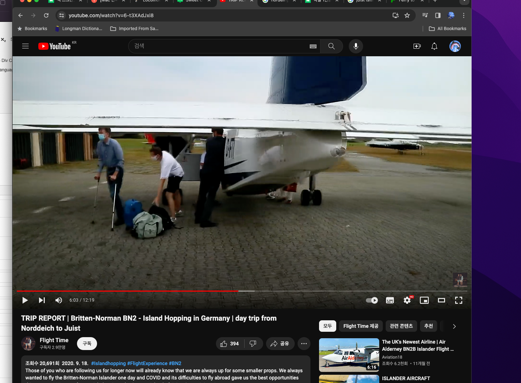This screenshot has height=383, width=521.
Task: Toggle autoplay switch
Action: [372, 300]
